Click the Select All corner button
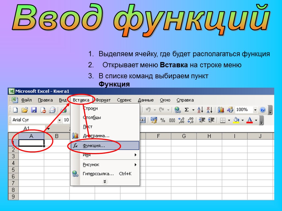 [x=13, y=136]
